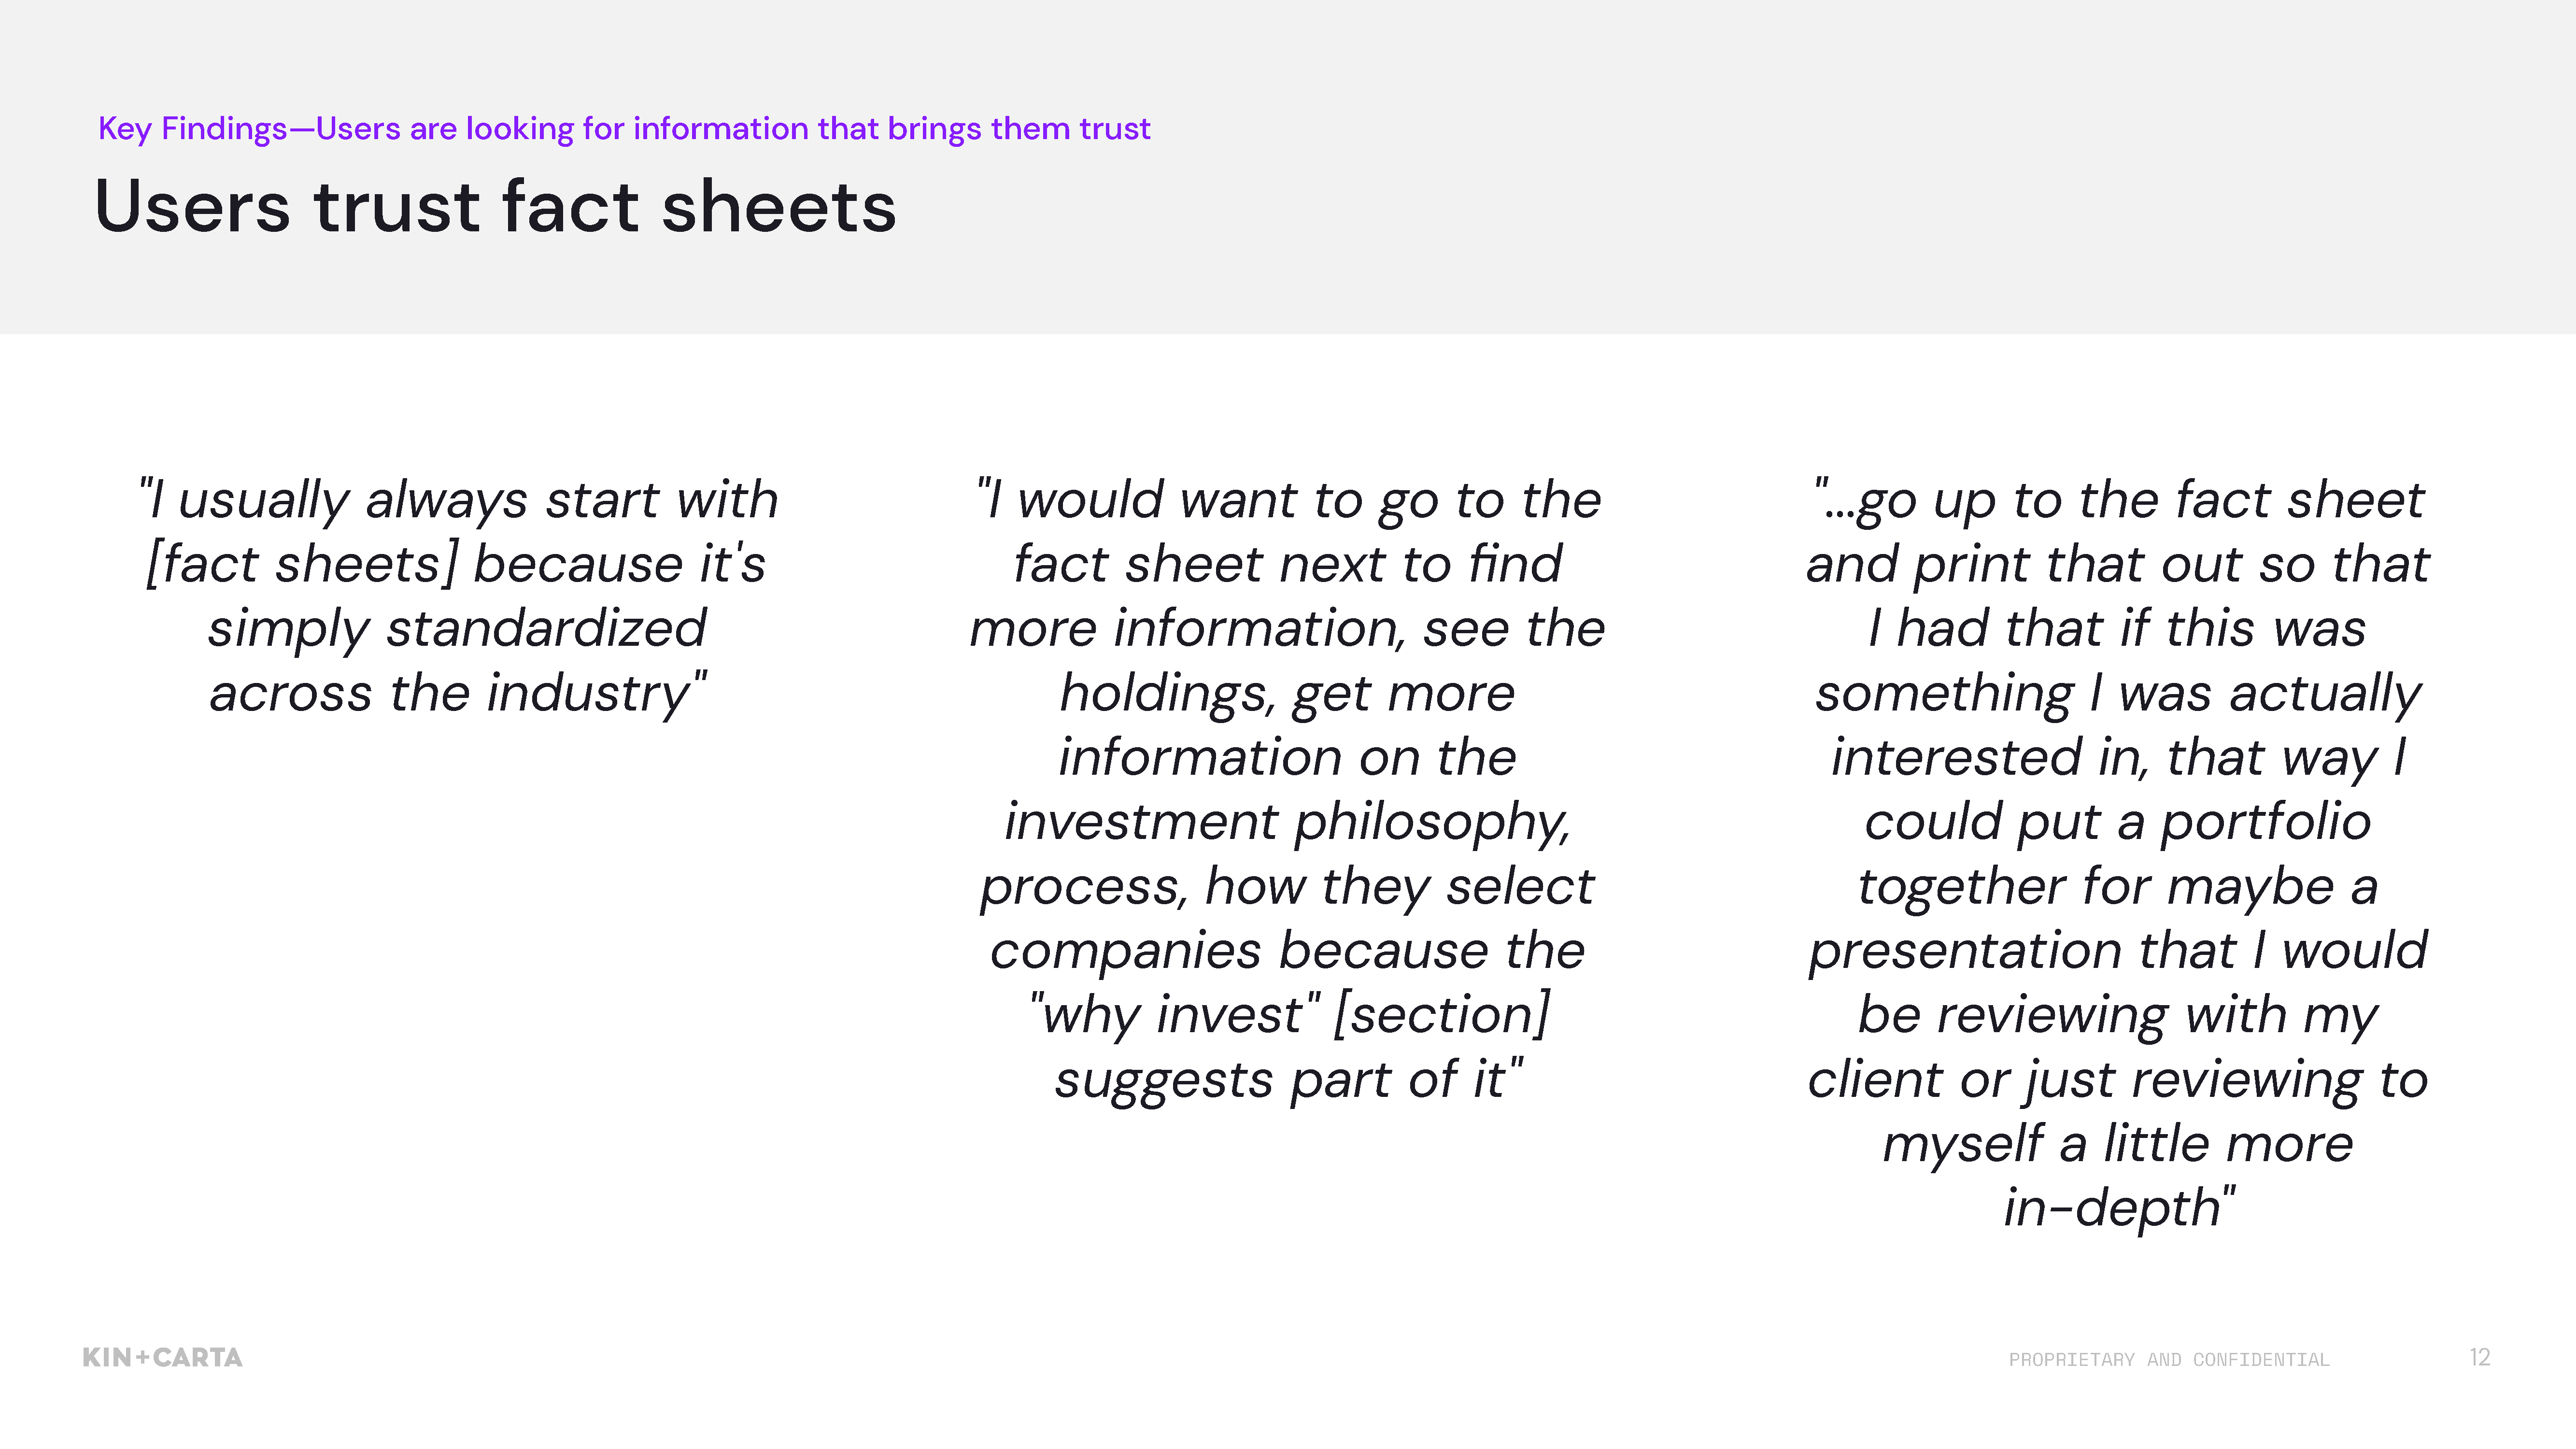The image size is (2576, 1449).
Task: Click the 'client or just reviewing to' line
Action: pos(2118,1080)
